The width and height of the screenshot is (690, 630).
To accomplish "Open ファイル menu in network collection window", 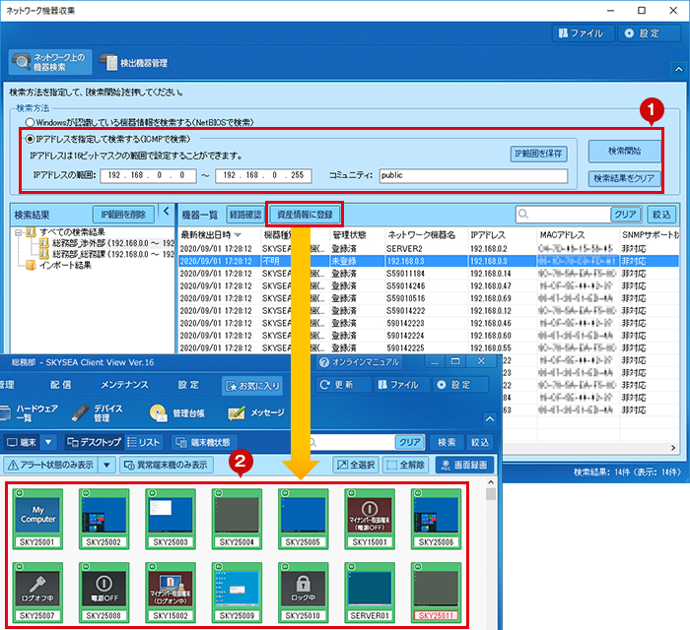I will [583, 33].
